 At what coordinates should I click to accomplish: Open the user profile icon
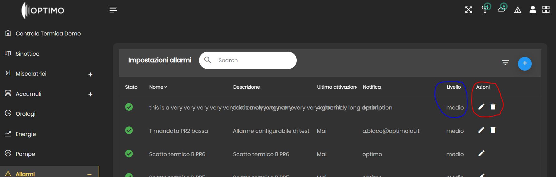coord(533,10)
